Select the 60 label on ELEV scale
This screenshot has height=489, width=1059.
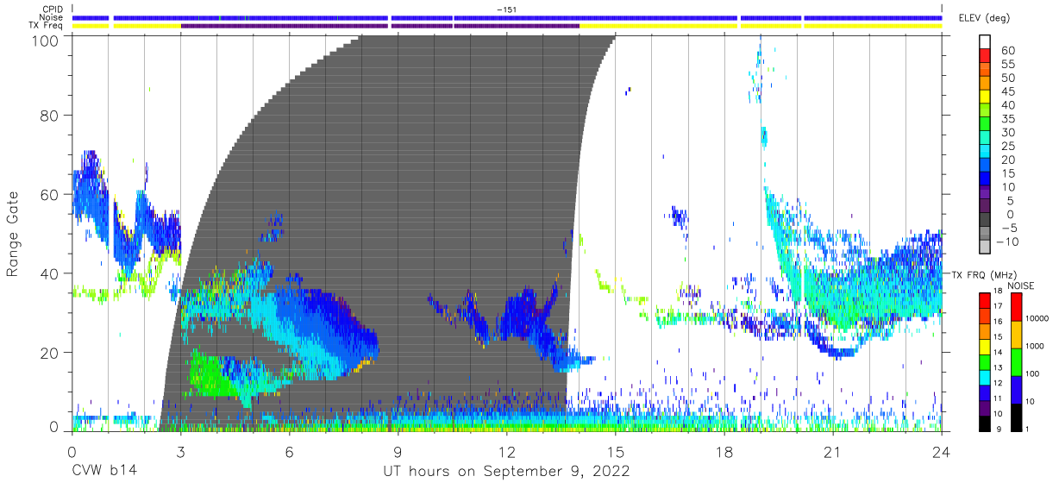(x=1007, y=51)
